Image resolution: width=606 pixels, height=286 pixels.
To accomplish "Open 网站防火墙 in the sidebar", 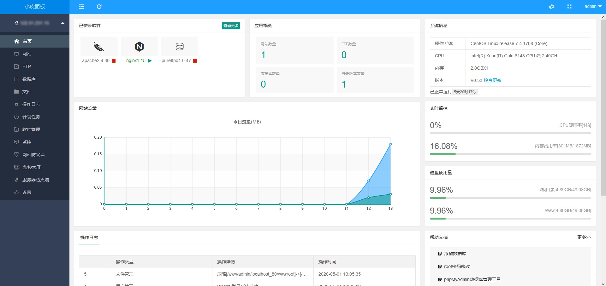I will click(33, 155).
